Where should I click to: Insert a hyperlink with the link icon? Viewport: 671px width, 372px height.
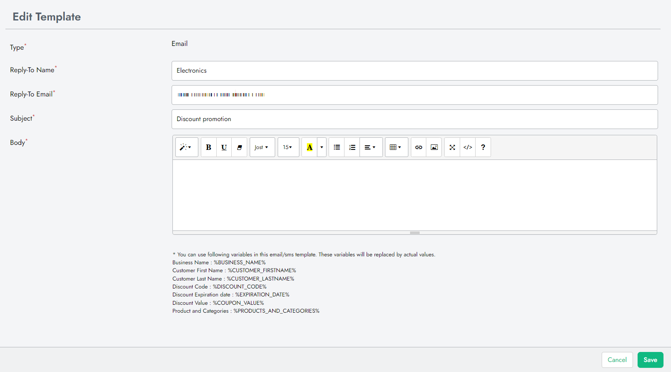pyautogui.click(x=418, y=147)
